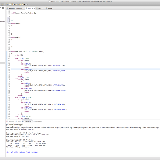Fold the set_led function at line 58
The image size is (160, 160).
coord(11,51)
